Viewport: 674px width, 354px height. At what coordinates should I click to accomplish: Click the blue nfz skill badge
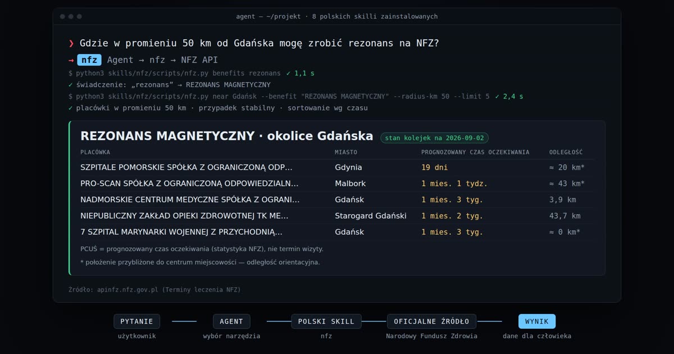pos(89,60)
